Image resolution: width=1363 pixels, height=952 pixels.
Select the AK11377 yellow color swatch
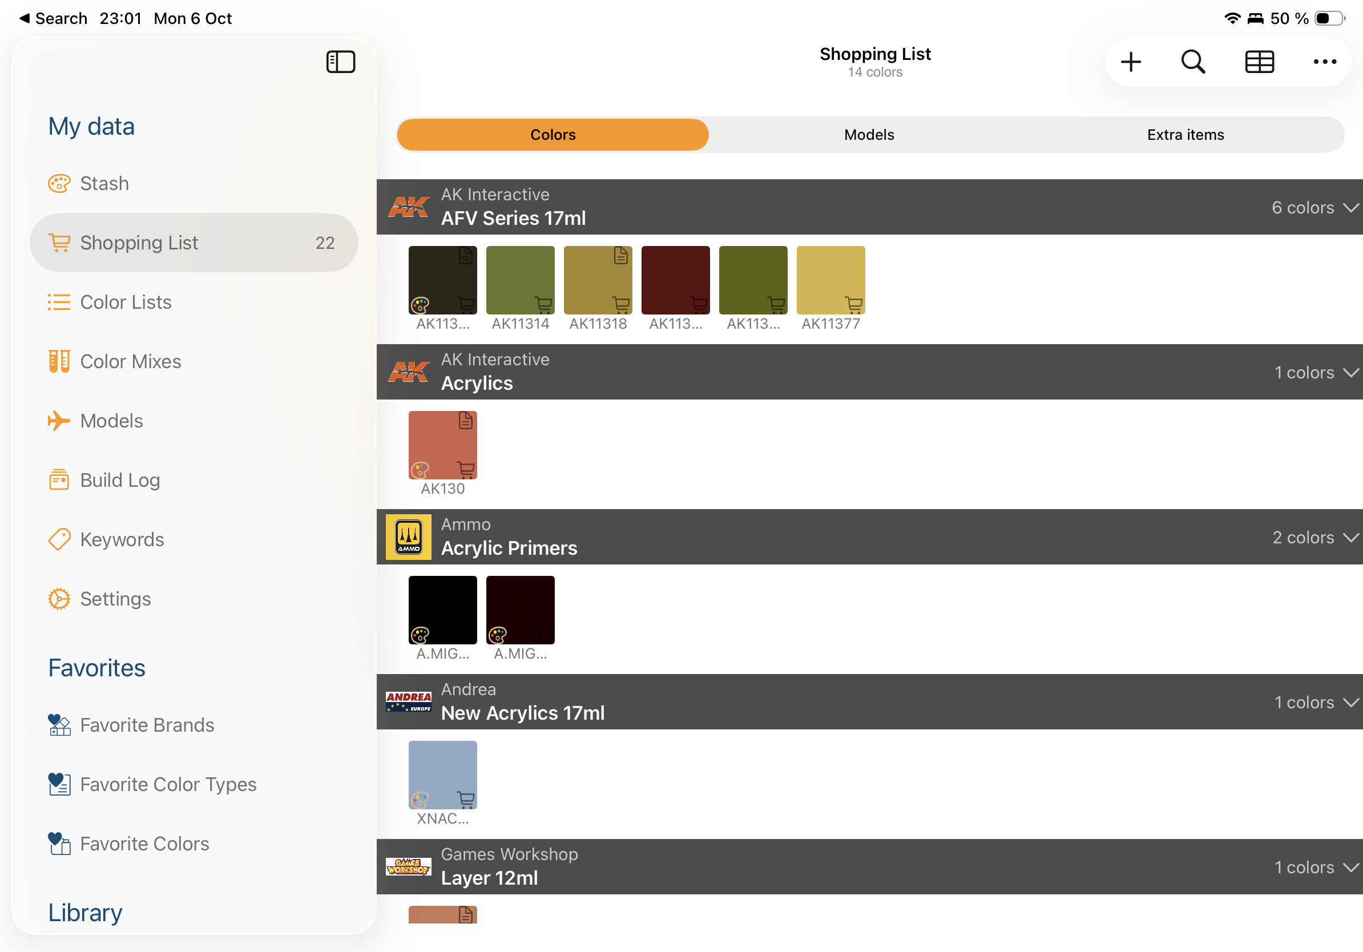point(830,279)
